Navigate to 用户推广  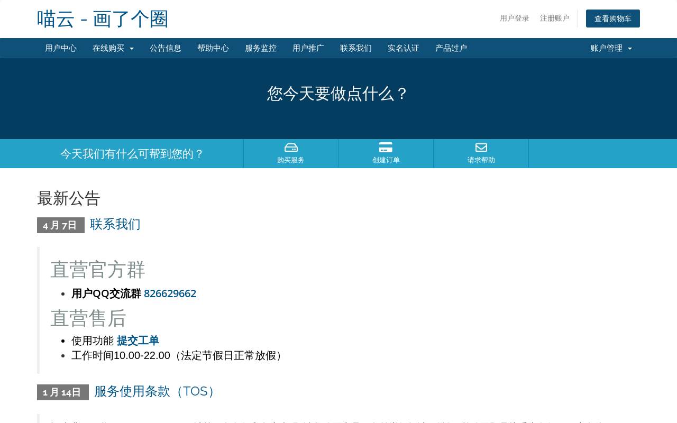pos(308,48)
